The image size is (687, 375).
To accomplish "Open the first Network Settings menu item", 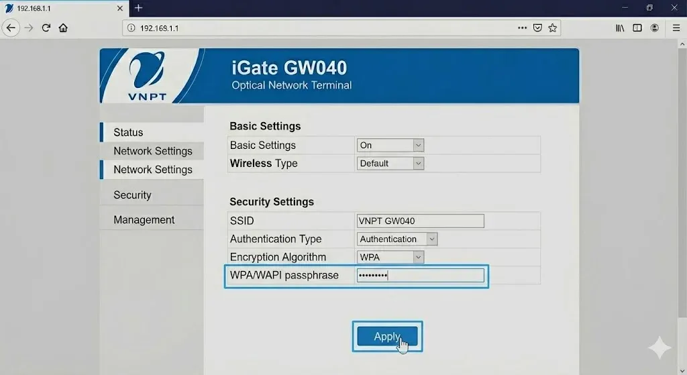I will 152,151.
